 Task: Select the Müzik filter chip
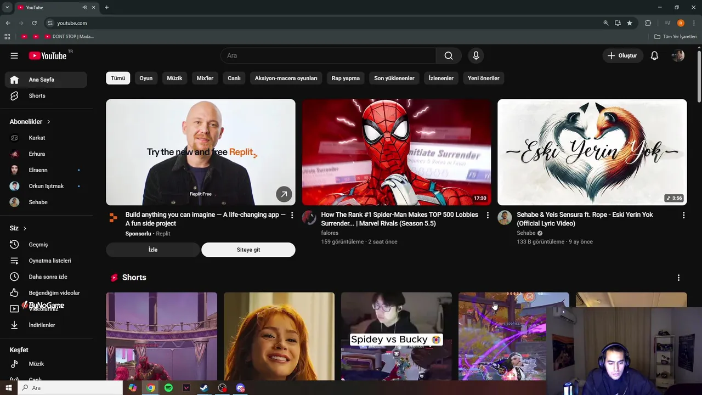[x=174, y=78]
